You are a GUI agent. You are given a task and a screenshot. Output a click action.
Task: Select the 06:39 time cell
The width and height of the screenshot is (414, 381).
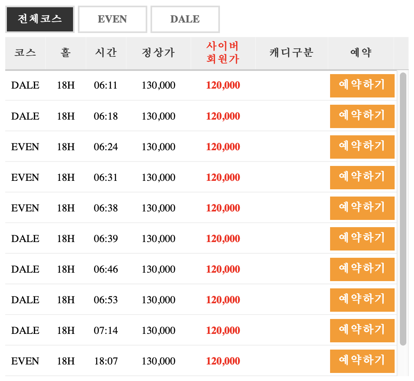pos(106,238)
